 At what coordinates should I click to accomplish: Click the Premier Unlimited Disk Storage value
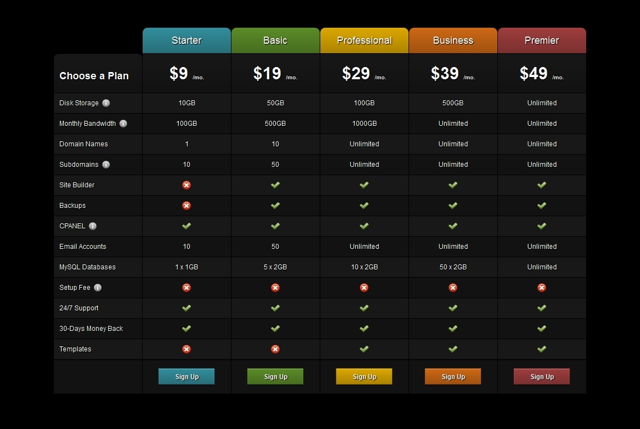pos(542,103)
